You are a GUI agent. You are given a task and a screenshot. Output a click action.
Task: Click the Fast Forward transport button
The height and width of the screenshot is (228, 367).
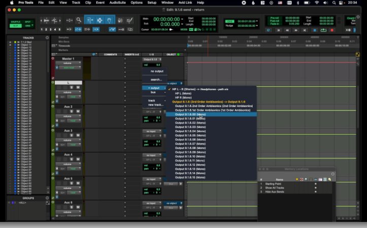(296, 30)
